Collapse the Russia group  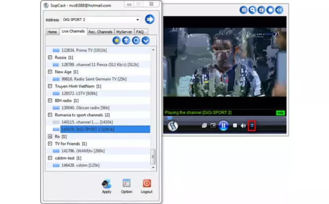[50, 57]
